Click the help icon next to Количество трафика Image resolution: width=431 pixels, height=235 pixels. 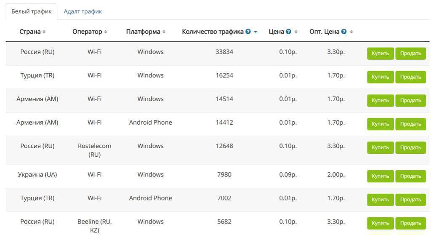pos(248,32)
